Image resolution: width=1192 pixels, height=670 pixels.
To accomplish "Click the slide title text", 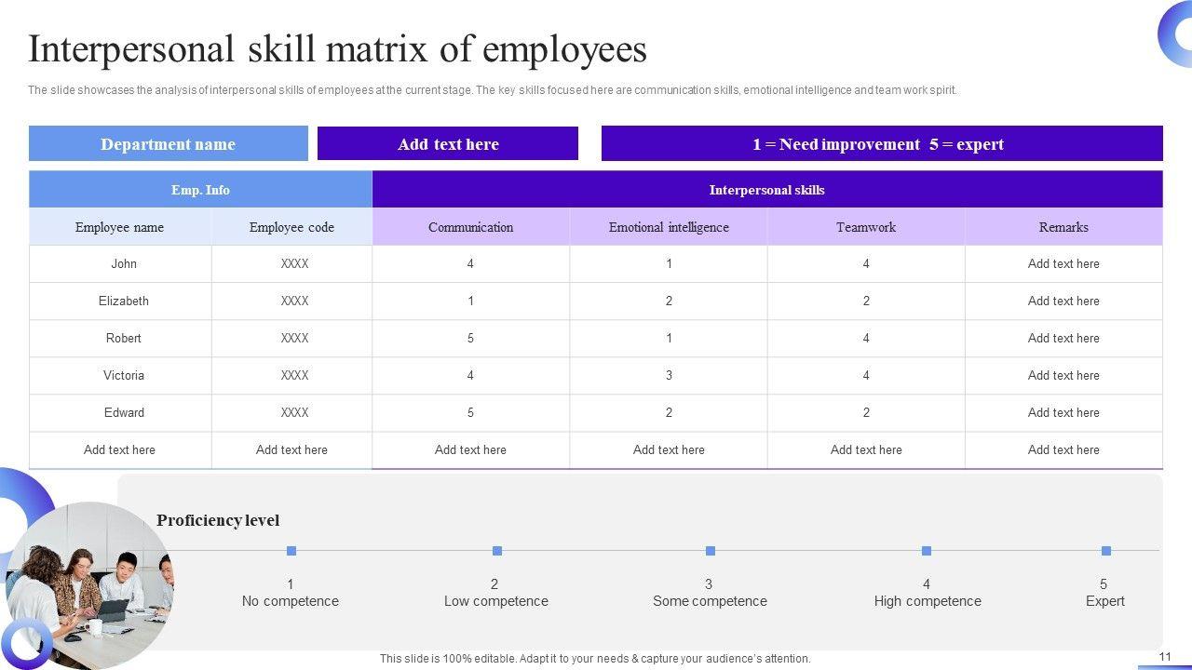I will tap(337, 49).
